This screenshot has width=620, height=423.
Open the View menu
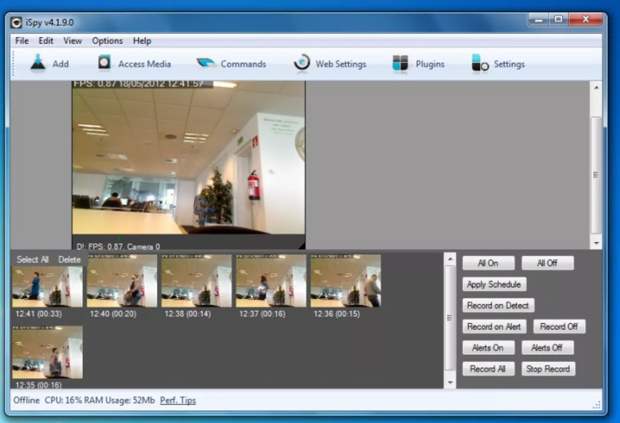coord(72,41)
